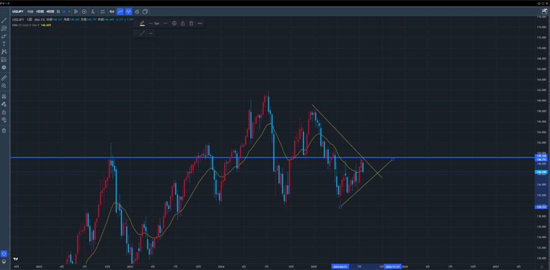Click the USDJPY 1週 chart legend title
The image size is (550, 270).
pyautogui.click(x=28, y=20)
